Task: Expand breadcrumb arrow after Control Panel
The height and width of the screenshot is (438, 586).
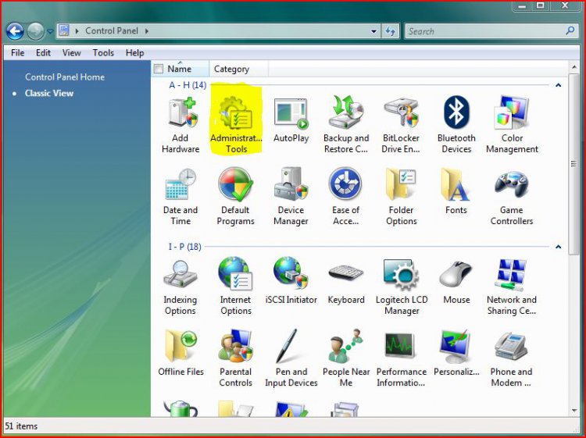Action: [x=147, y=31]
